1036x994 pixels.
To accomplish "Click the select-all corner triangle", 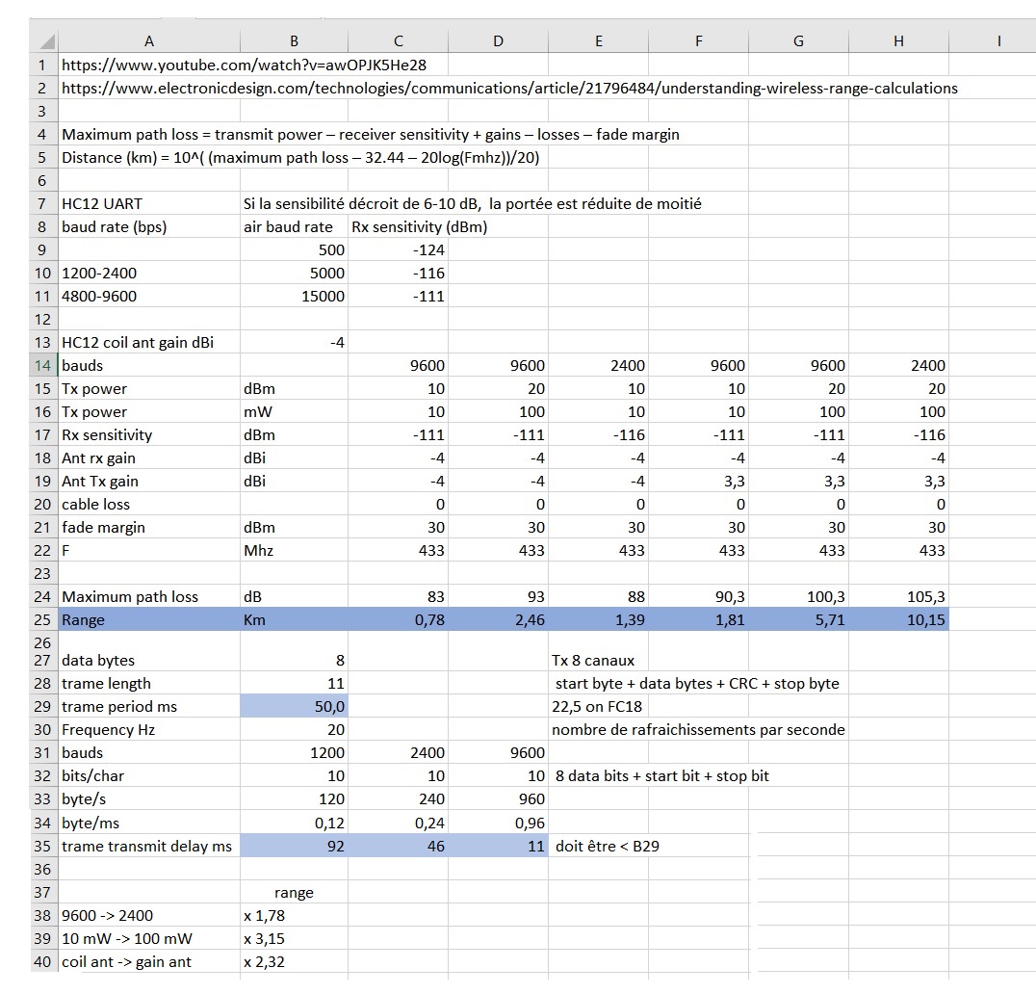I will (44, 41).
